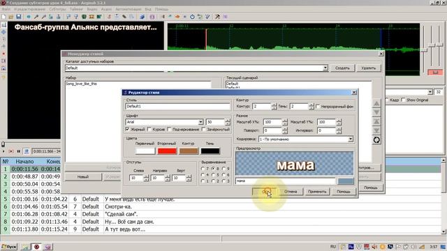Viewport: 447px width, 251px height.
Task: Click the standard video-mode tool in the left sidebar
Action: click(3, 25)
